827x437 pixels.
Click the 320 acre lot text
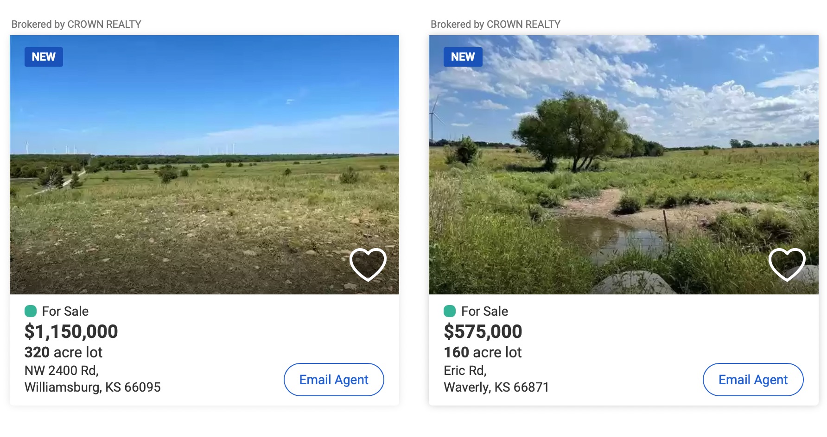click(64, 352)
